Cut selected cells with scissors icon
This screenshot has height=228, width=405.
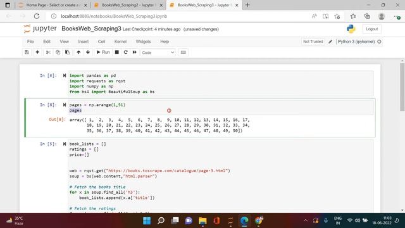(48, 52)
